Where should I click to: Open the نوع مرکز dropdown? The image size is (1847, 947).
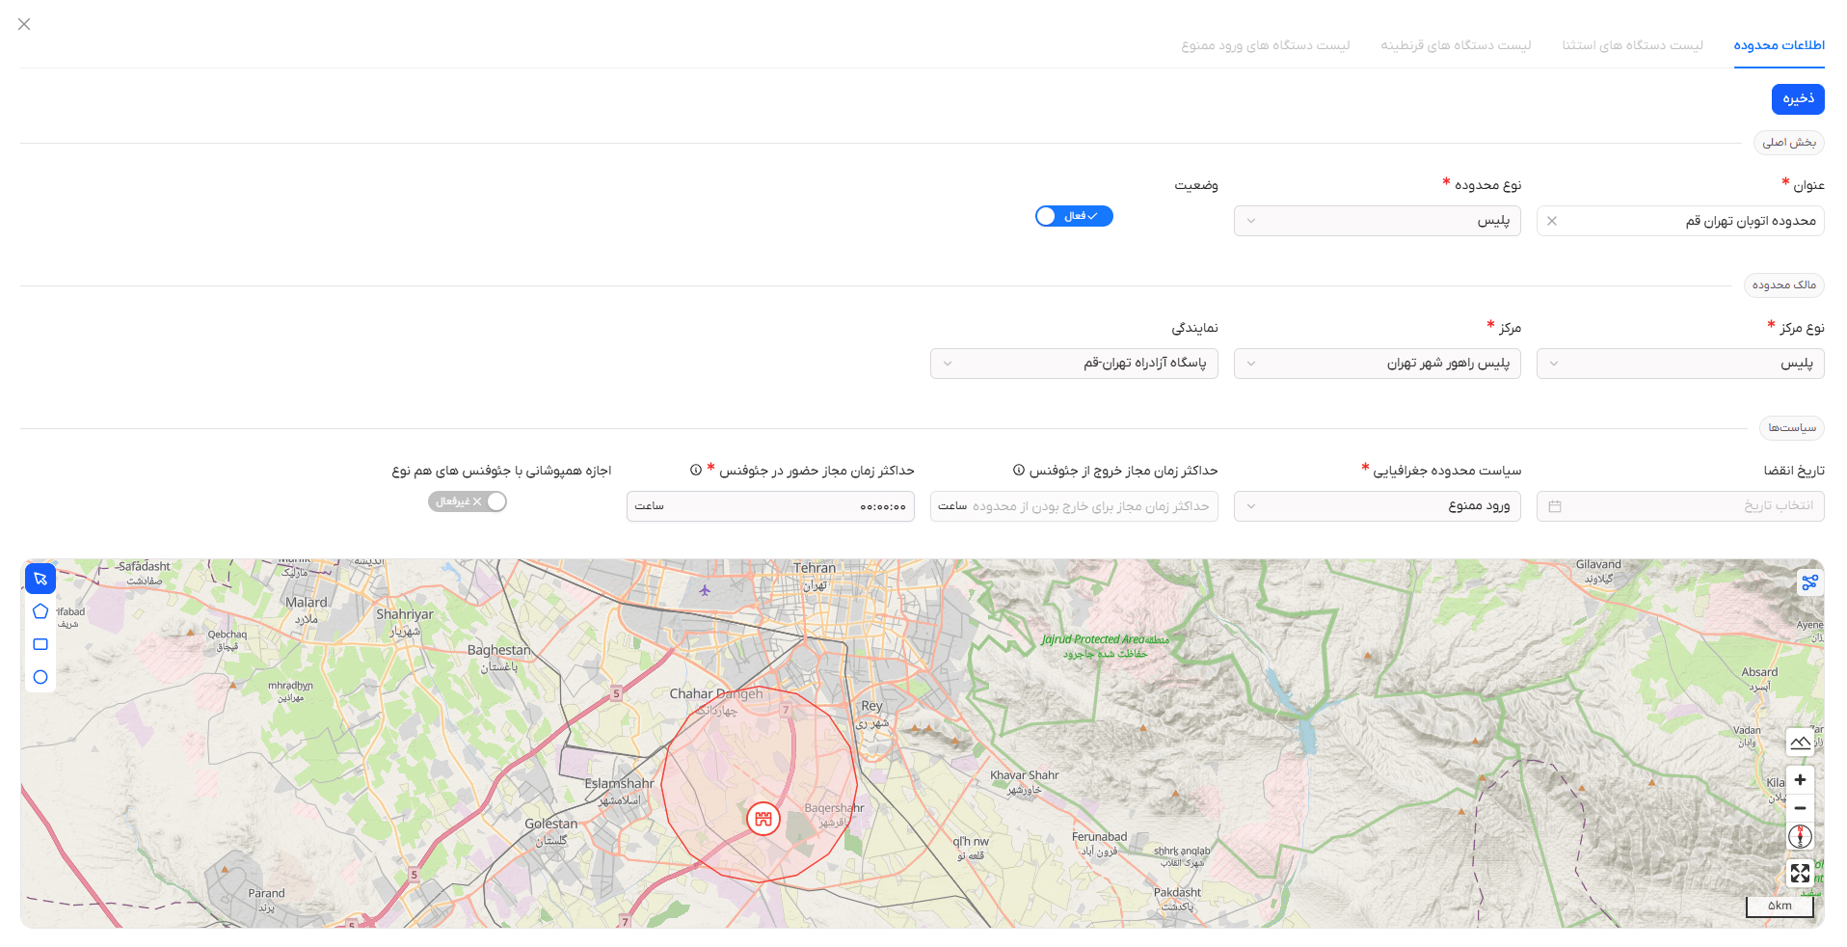(x=1680, y=364)
